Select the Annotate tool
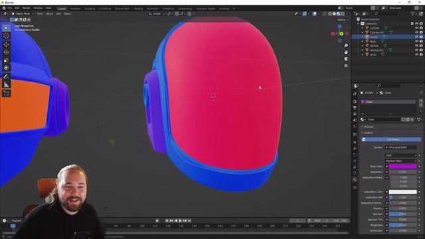Viewport: 425px width, 239px height. click(x=6, y=77)
